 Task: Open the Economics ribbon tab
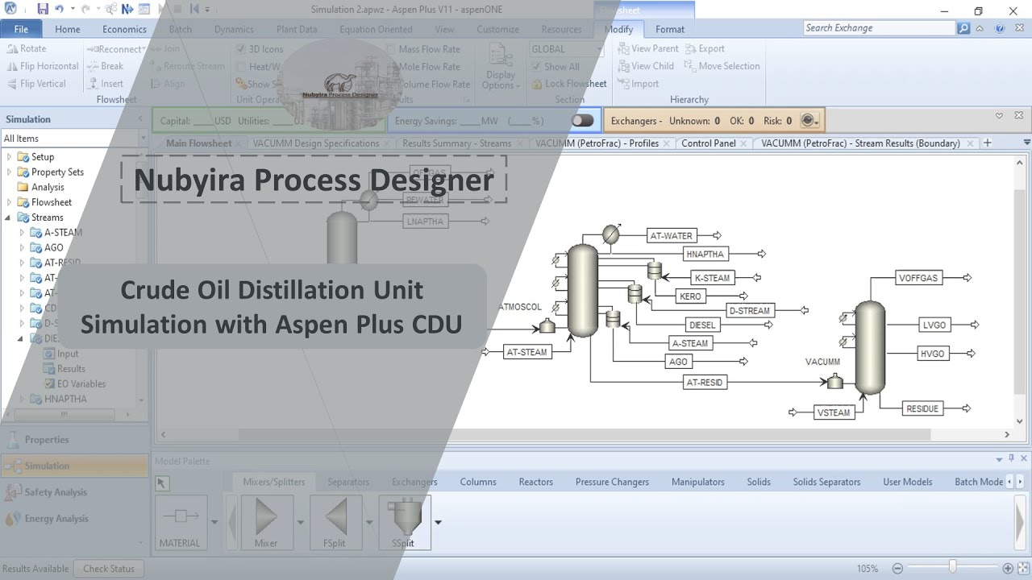124,29
